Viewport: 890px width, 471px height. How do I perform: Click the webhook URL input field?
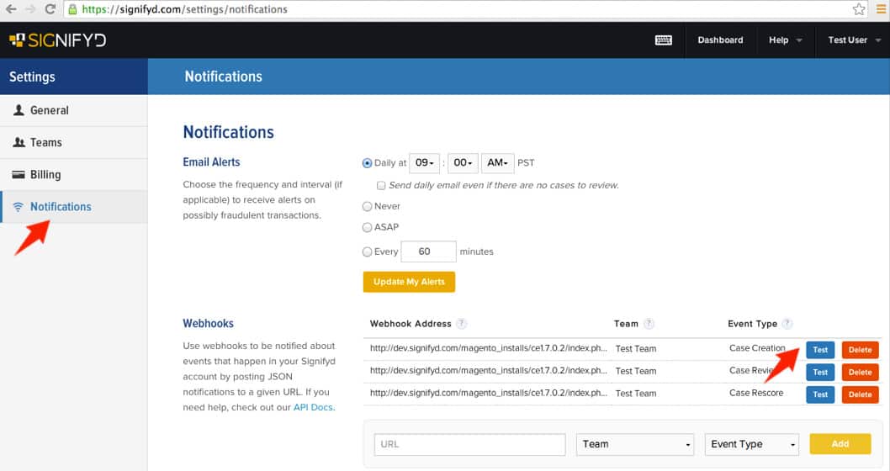470,444
